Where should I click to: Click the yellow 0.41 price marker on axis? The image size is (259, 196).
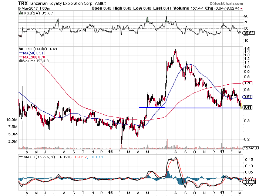point(247,108)
